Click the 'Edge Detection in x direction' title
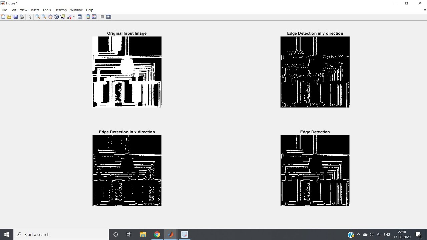The height and width of the screenshot is (240, 427). tap(127, 132)
